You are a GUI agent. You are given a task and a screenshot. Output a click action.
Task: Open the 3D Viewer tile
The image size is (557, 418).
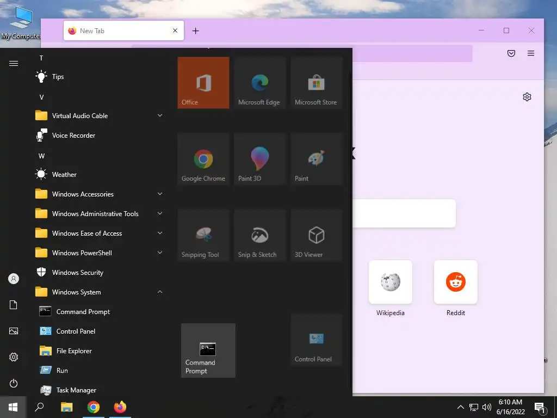(x=316, y=235)
